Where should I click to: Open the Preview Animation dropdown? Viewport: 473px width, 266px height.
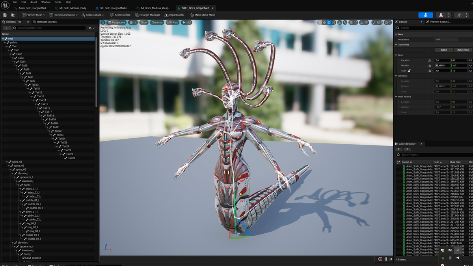click(64, 15)
